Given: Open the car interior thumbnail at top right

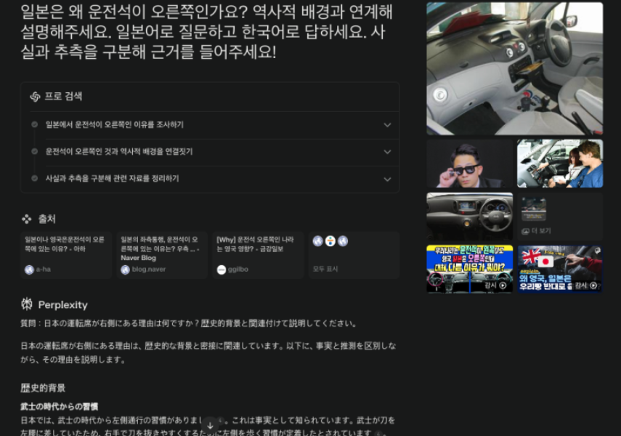Looking at the screenshot, I should (x=514, y=68).
